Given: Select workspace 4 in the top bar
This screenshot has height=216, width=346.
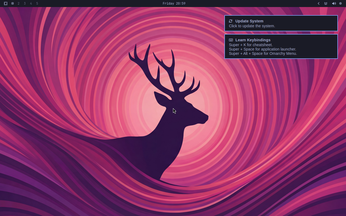Looking at the screenshot, I should pos(31,4).
